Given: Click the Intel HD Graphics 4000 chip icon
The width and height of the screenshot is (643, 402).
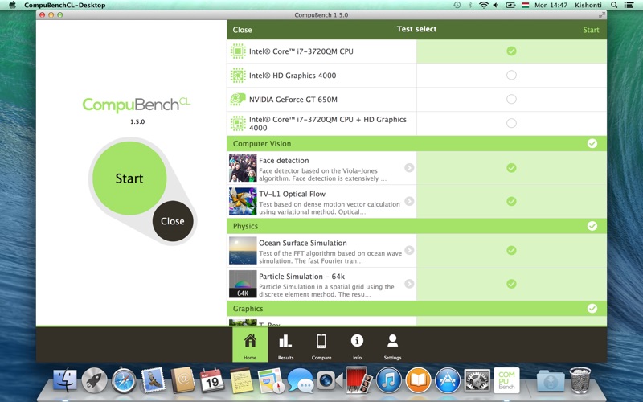Looking at the screenshot, I should pos(238,75).
